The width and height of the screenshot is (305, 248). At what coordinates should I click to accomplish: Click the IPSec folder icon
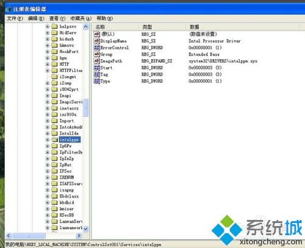54,171
